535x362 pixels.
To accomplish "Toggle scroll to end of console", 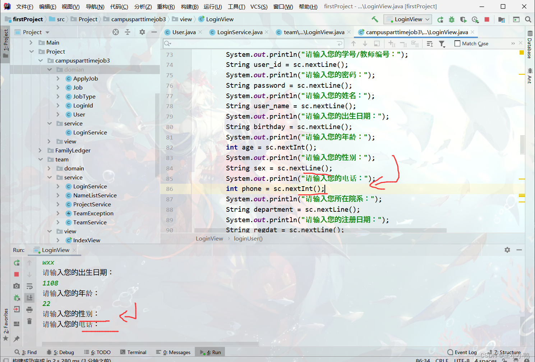I will (29, 298).
